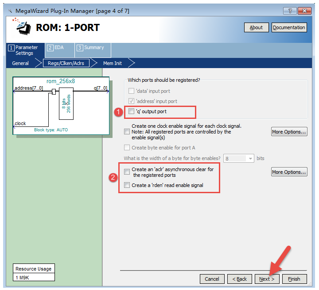Click the MegaWizard title bar icon
Image resolution: width=319 pixels, height=290 pixels.
click(x=10, y=10)
